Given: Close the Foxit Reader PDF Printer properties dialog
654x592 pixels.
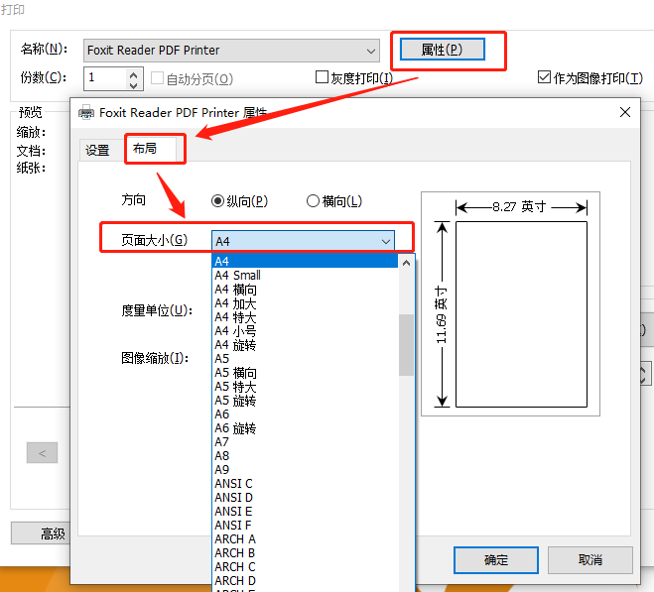Looking at the screenshot, I should click(x=624, y=112).
